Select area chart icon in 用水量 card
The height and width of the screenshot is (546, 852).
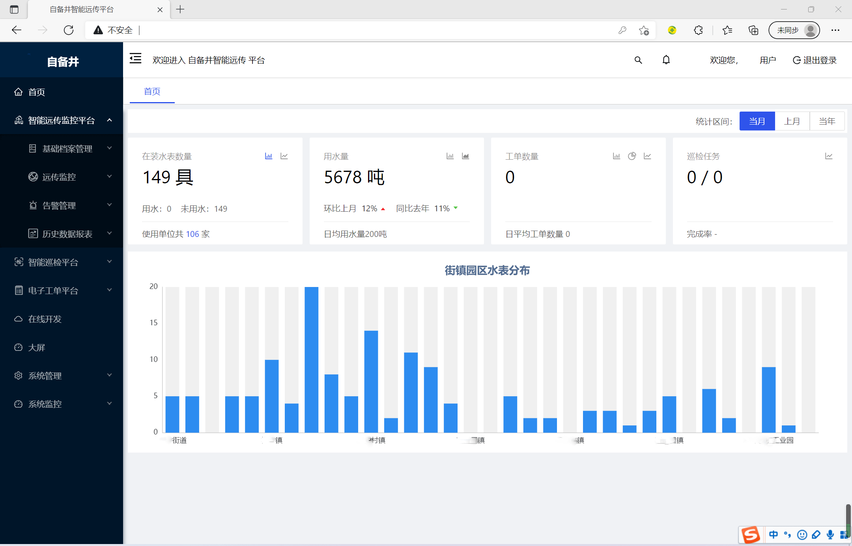[465, 156]
